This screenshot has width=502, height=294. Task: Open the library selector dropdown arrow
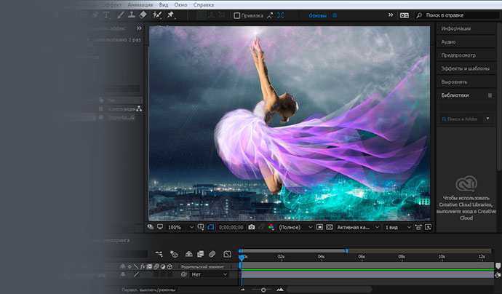(x=487, y=119)
